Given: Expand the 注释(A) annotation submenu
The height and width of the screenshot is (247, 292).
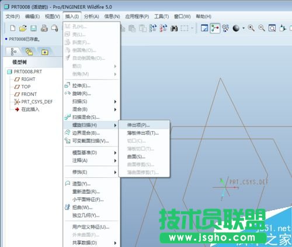Looking at the screenshot, I should (91, 160).
